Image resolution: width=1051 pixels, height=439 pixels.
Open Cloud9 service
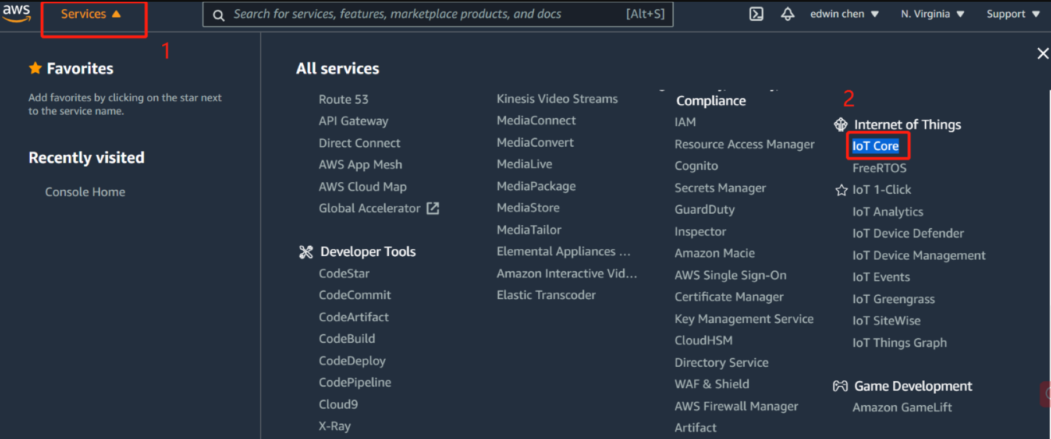338,405
